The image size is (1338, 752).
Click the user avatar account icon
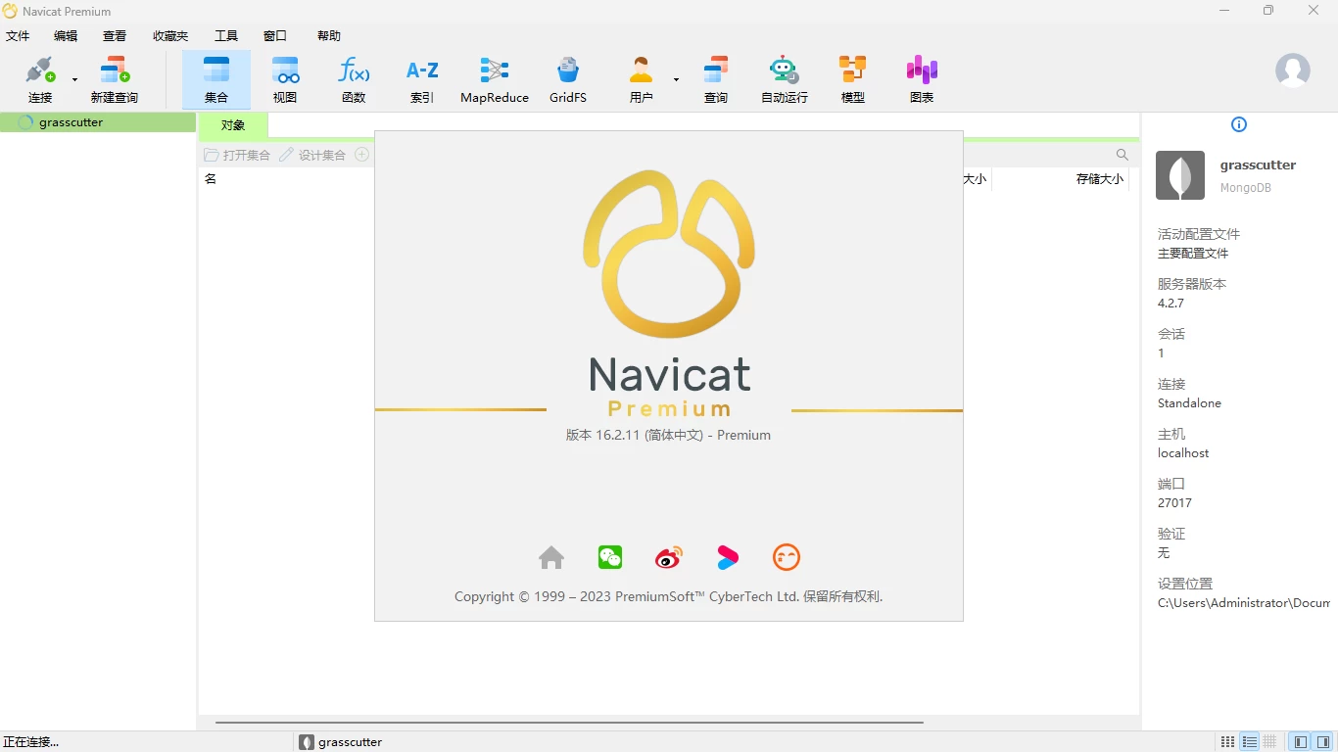coord(1293,70)
